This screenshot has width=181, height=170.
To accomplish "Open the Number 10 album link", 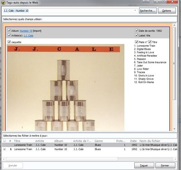I will coord(26,31).
